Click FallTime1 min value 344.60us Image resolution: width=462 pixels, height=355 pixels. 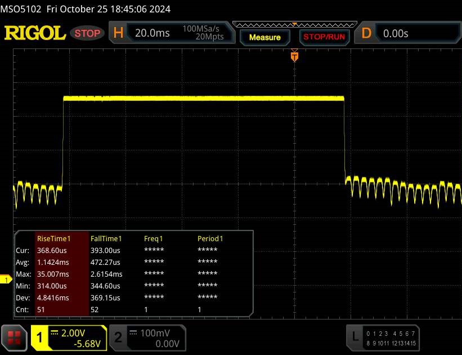tap(105, 286)
